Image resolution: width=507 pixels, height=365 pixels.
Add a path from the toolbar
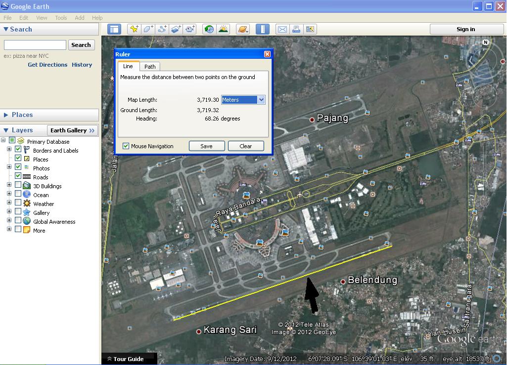pos(162,29)
